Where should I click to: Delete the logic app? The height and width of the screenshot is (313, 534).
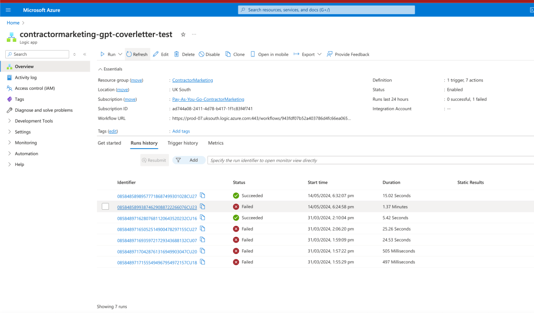tap(184, 54)
